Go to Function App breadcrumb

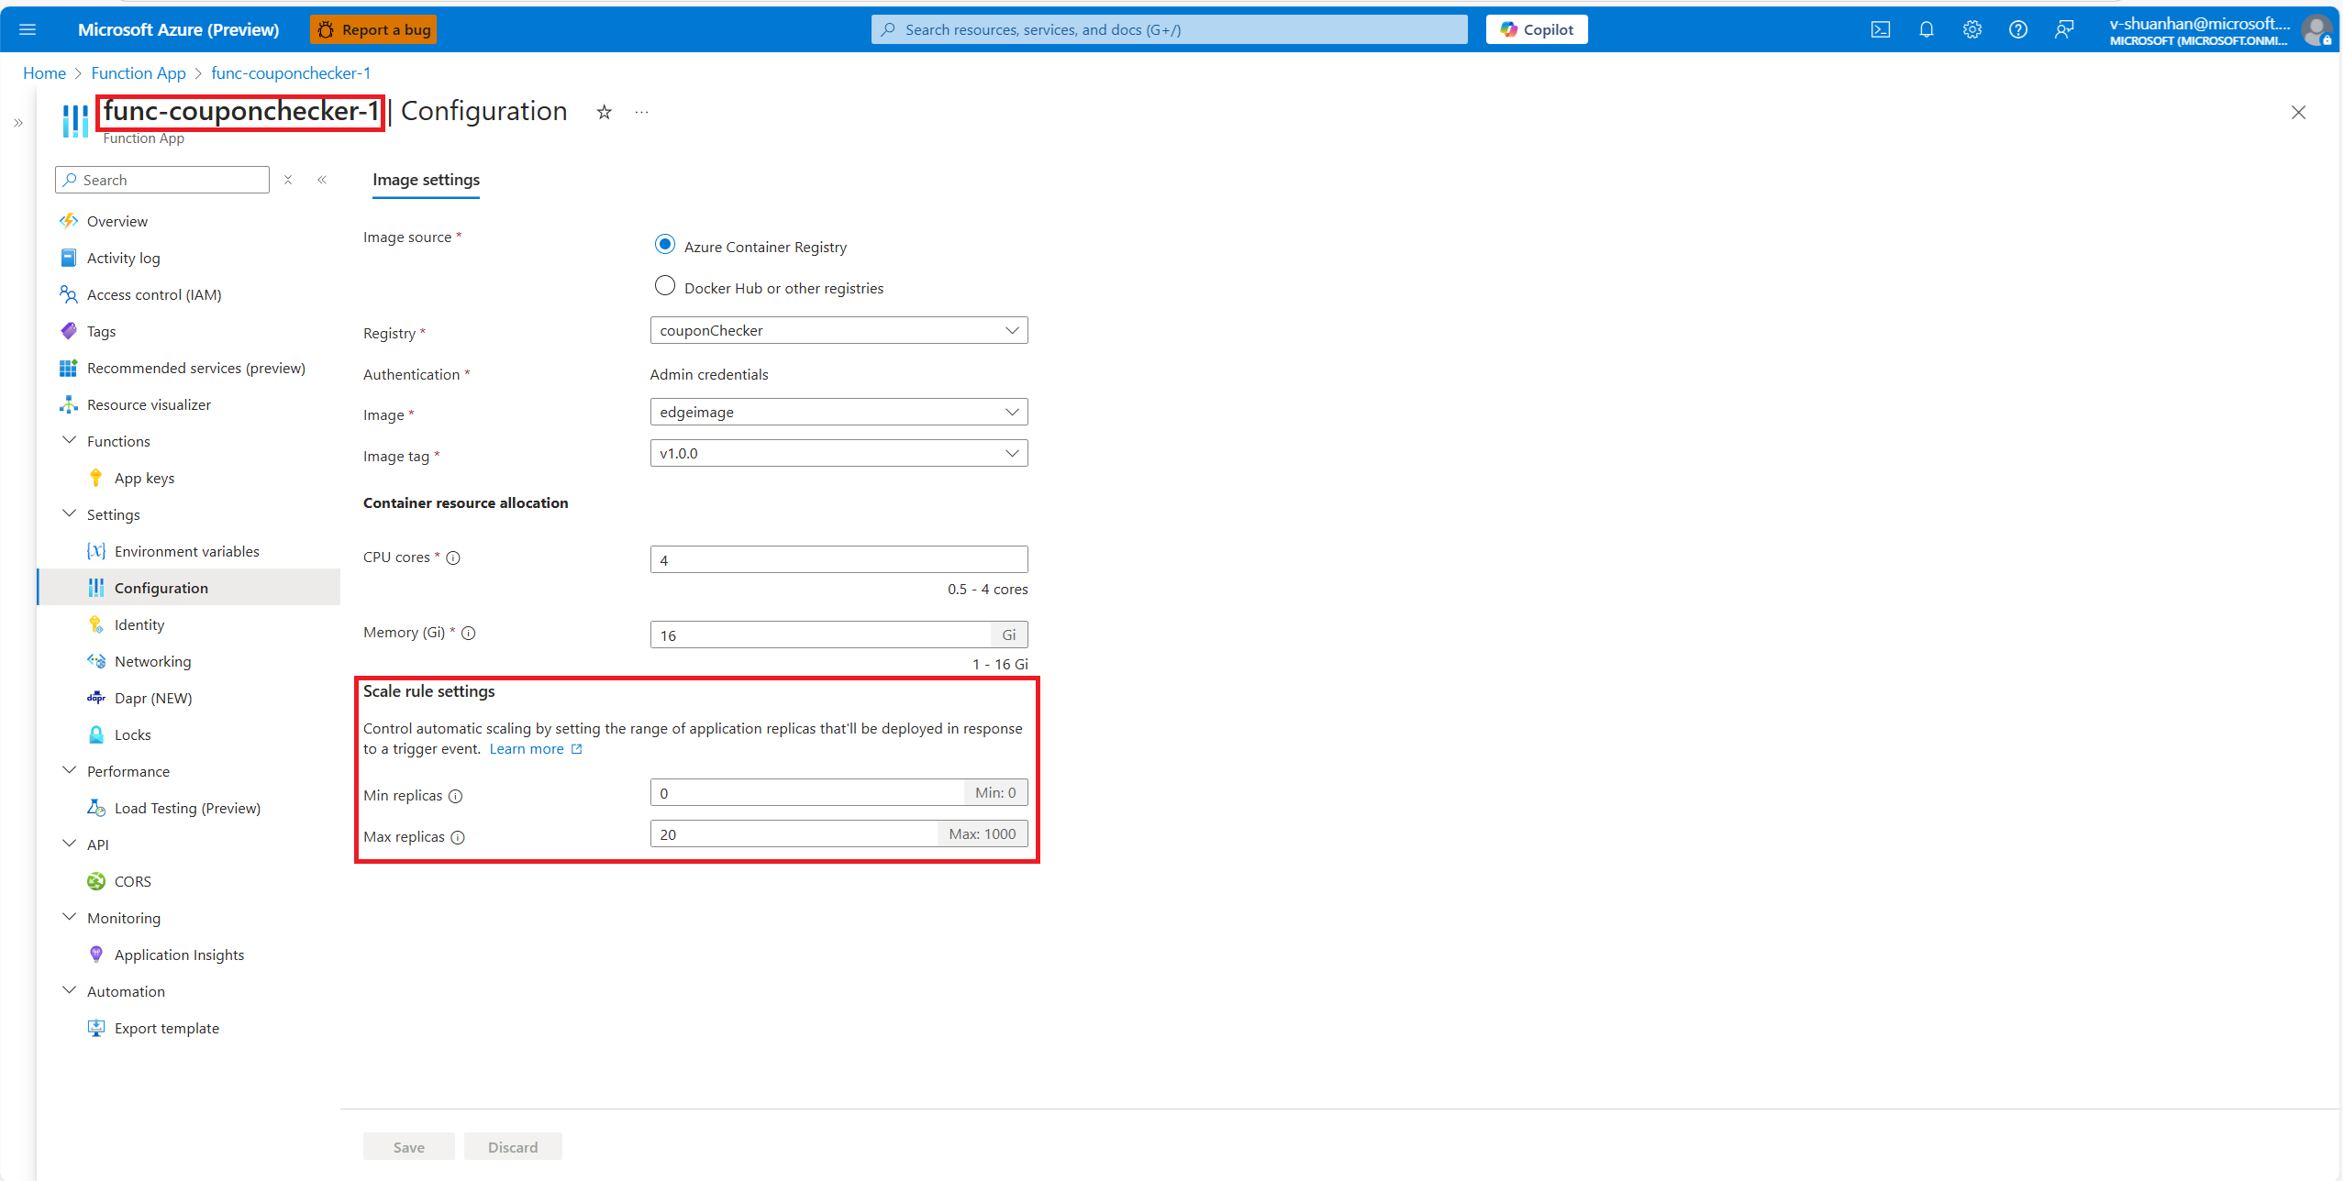click(139, 73)
